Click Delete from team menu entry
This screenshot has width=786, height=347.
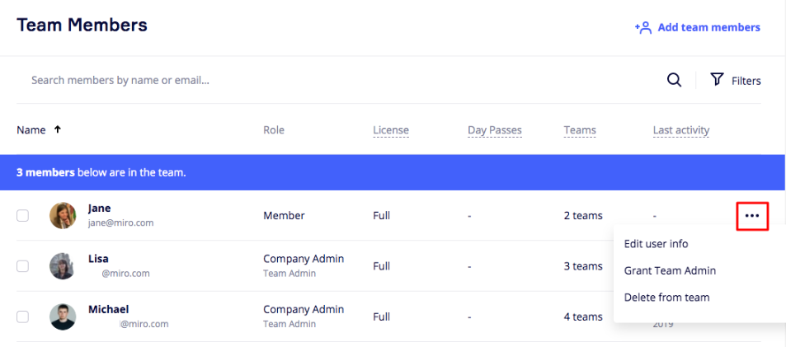coord(666,297)
